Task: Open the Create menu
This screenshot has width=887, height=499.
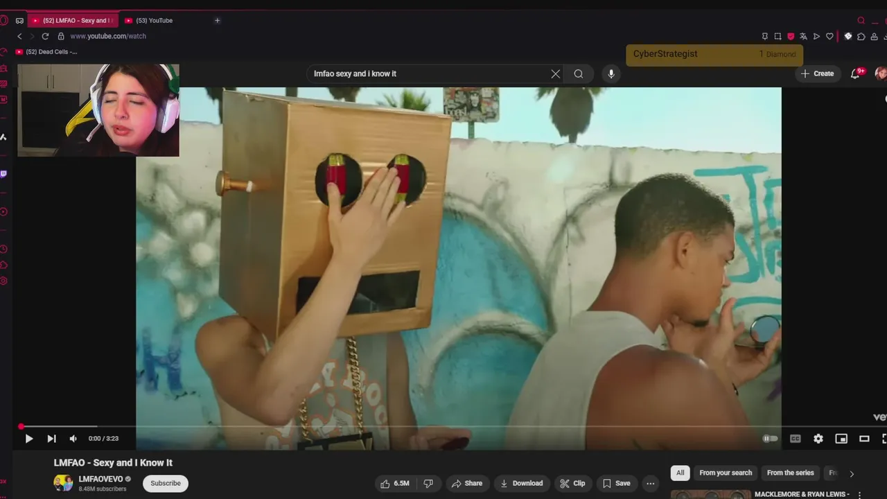Action: pos(817,73)
